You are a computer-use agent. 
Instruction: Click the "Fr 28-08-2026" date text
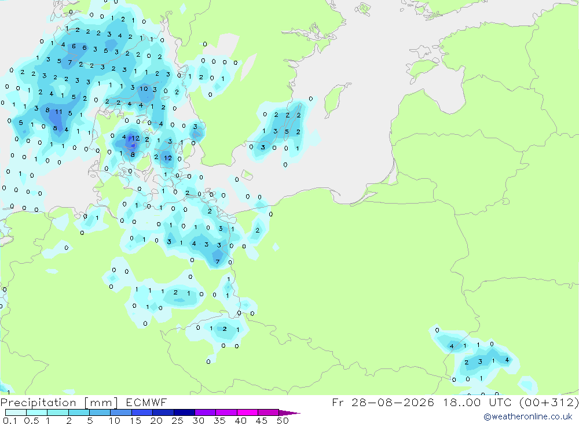383,402
